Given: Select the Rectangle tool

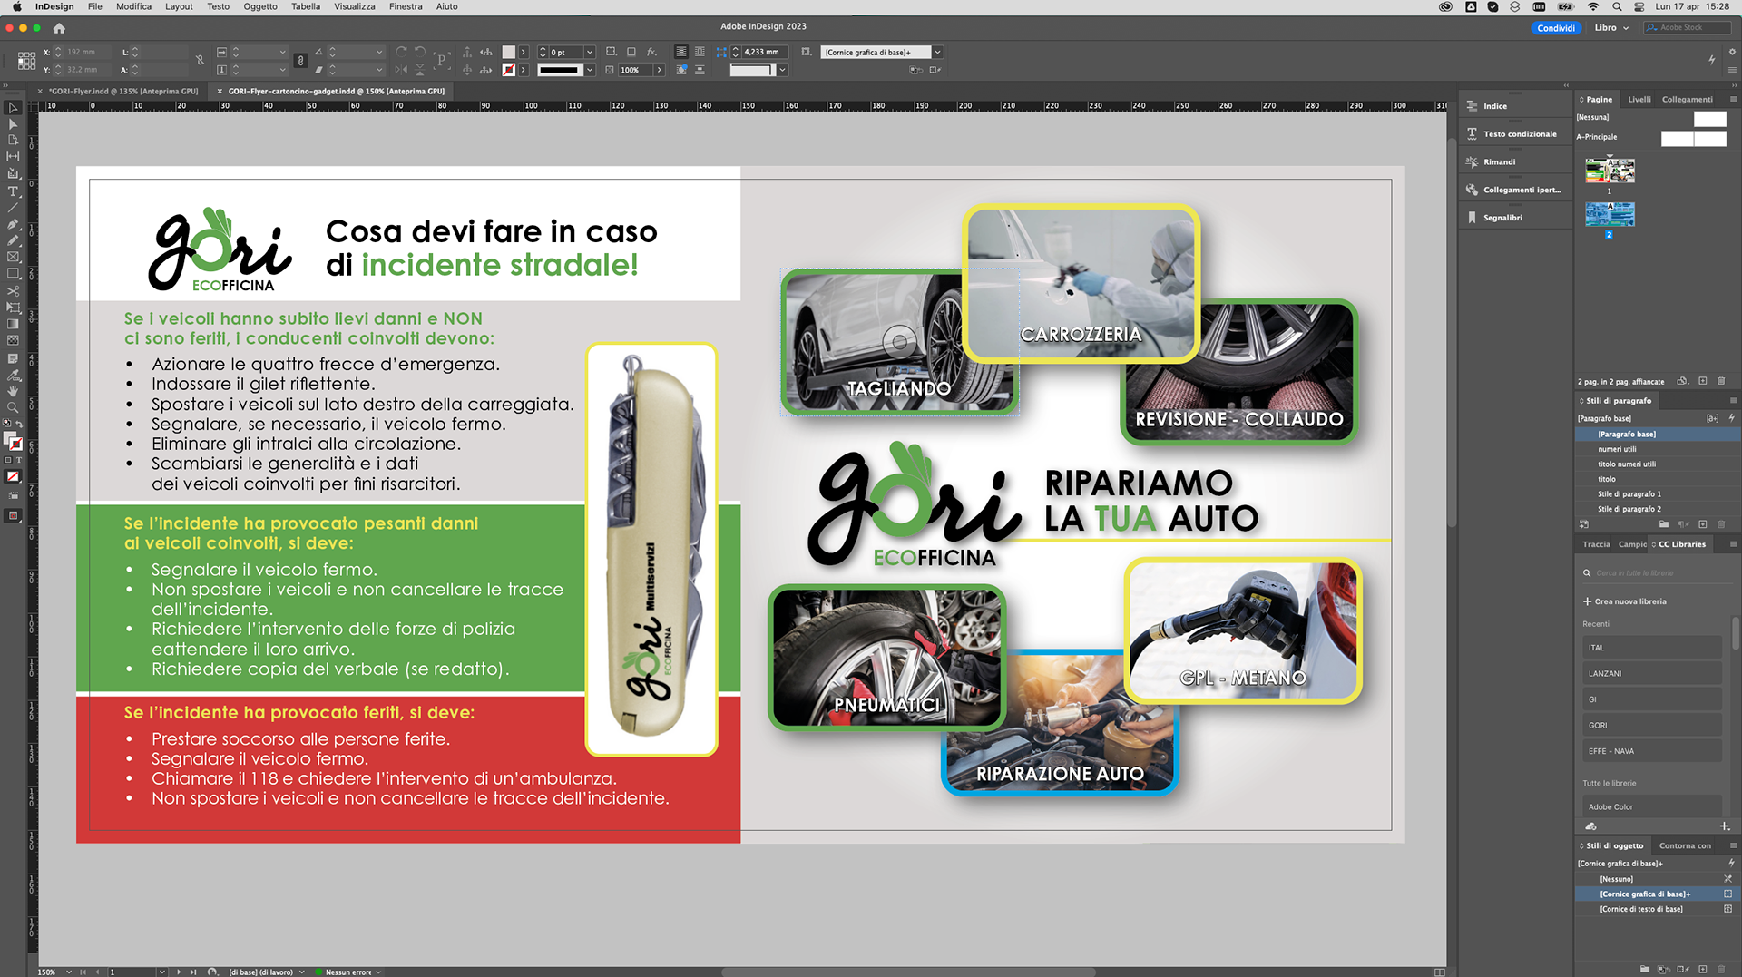Looking at the screenshot, I should tap(13, 273).
